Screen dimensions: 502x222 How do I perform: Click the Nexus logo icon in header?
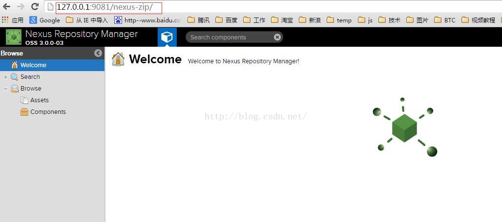click(x=14, y=37)
